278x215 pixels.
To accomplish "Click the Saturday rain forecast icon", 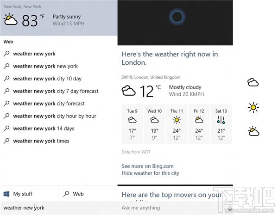I will point(221,120).
